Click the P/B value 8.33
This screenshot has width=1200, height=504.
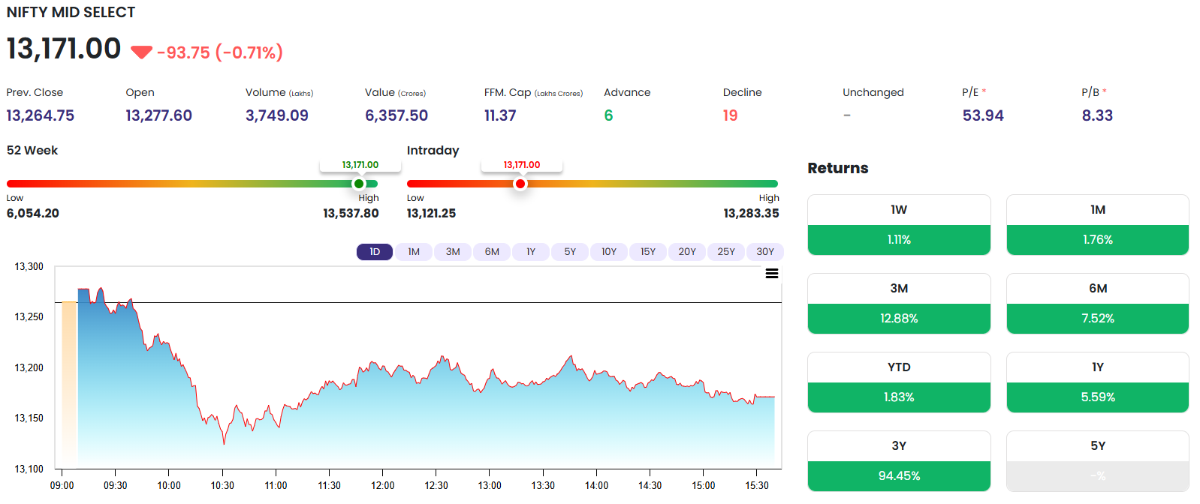pos(1097,115)
